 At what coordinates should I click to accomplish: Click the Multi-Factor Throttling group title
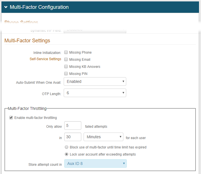(x=27, y=108)
